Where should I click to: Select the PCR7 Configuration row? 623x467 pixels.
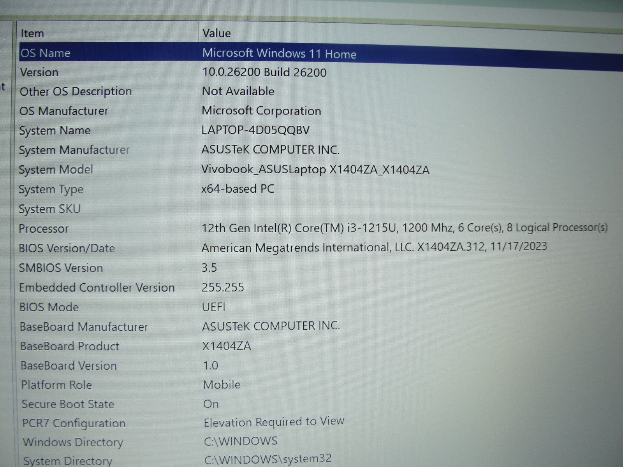[74, 423]
